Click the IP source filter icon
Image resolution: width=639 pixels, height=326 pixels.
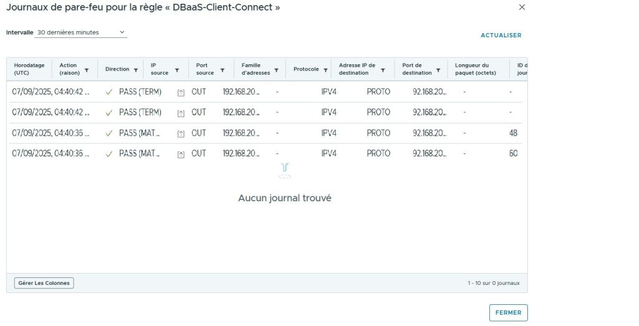coord(177,70)
